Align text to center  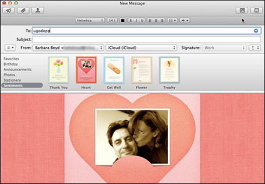tap(156, 20)
